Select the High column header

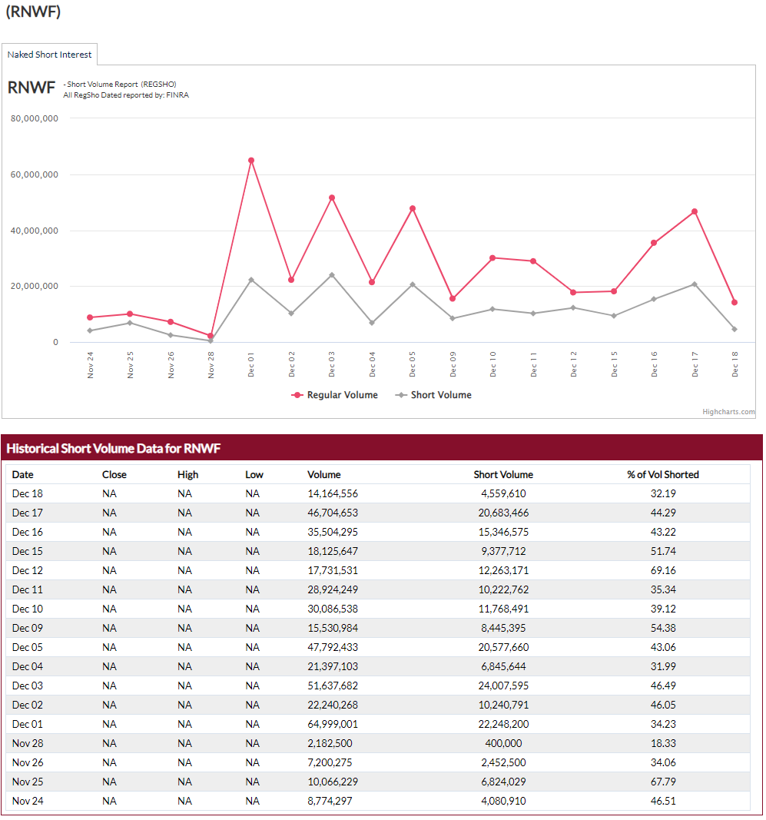tap(187, 474)
